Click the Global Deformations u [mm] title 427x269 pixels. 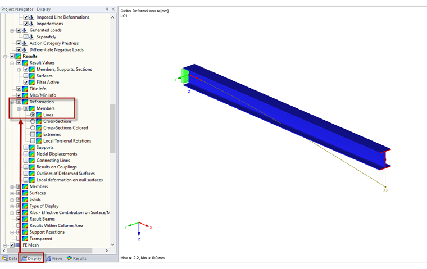point(144,11)
